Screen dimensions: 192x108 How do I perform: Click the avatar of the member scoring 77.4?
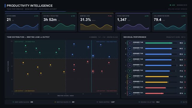tap(130, 71)
